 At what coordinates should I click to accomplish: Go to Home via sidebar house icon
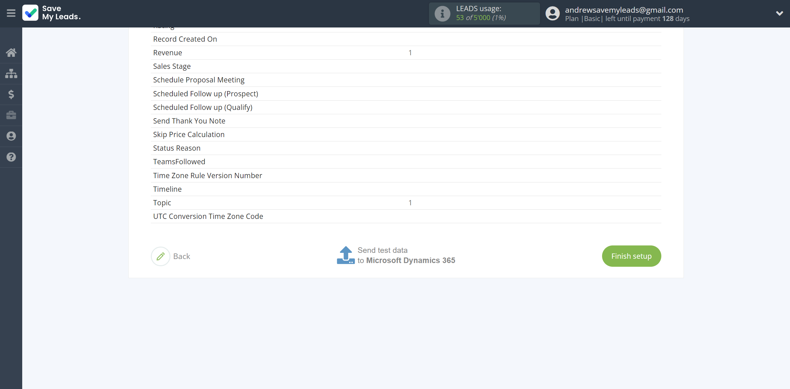(x=11, y=52)
